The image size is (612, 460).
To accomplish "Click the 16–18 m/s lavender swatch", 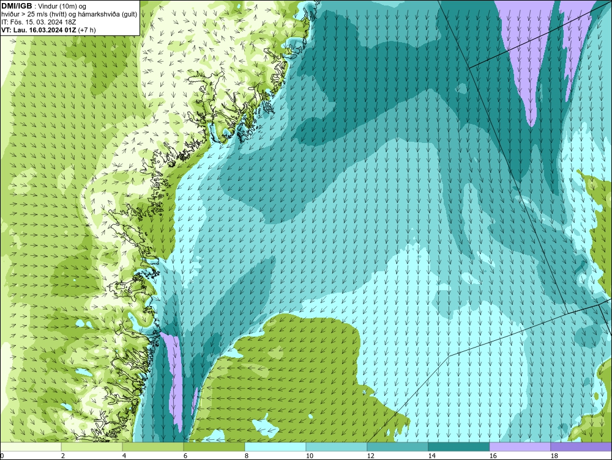I will pos(520,447).
